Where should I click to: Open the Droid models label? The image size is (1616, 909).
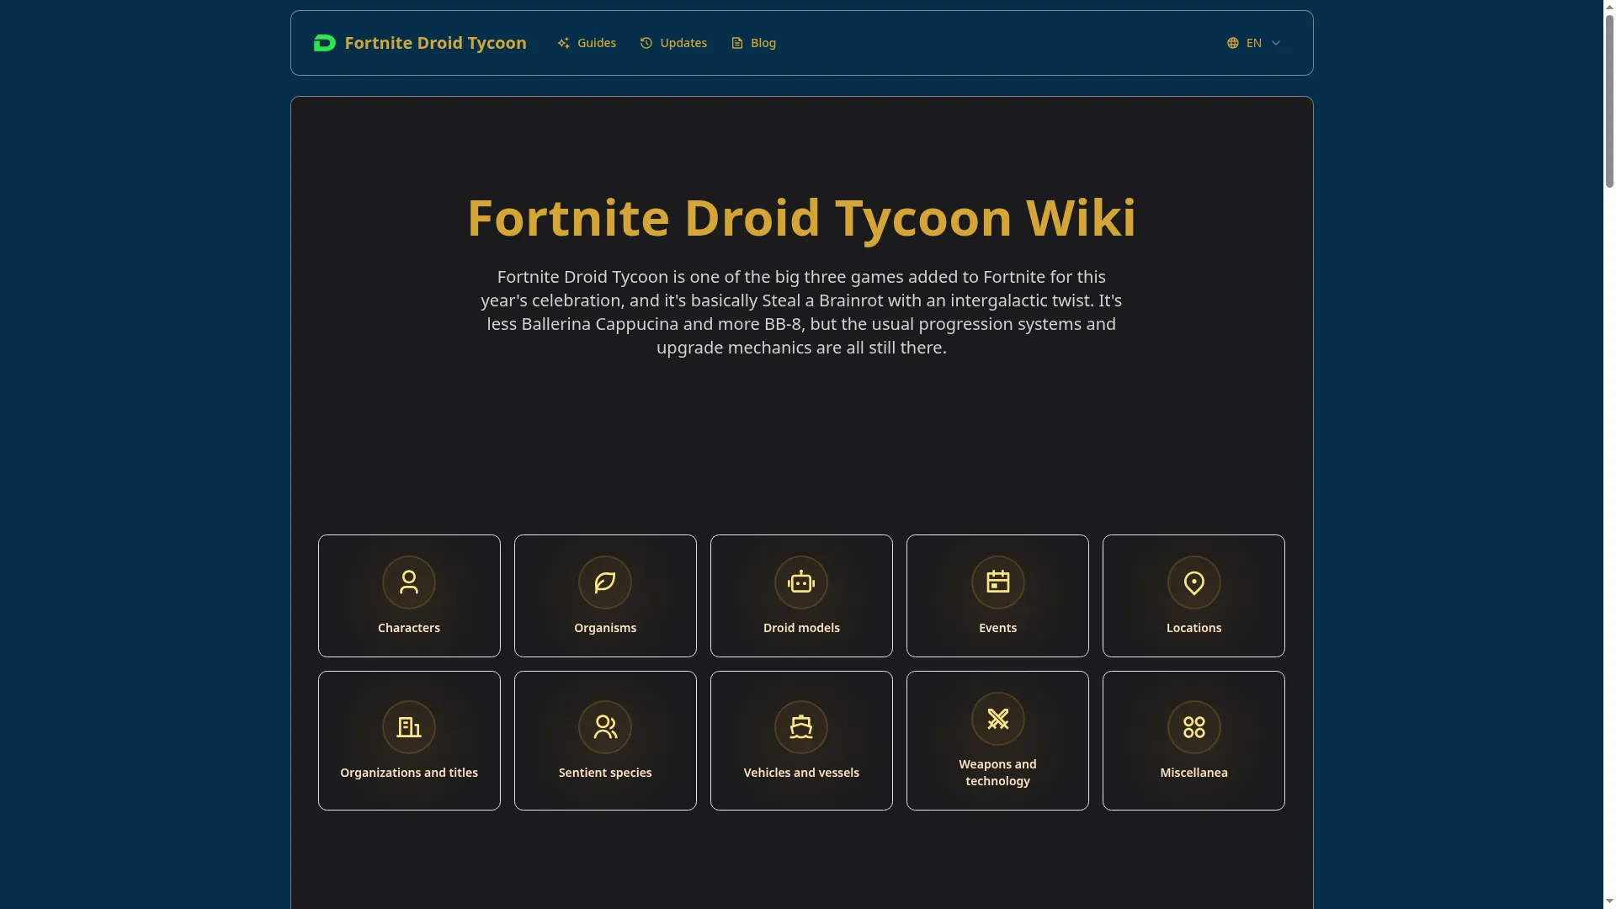coord(801,628)
